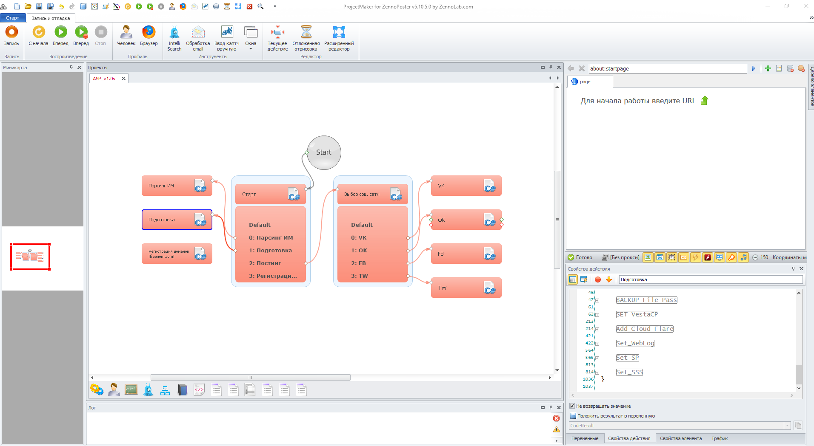The width and height of the screenshot is (814, 446).
Task: Click the Запись record icon in ribbon
Action: pyautogui.click(x=11, y=33)
